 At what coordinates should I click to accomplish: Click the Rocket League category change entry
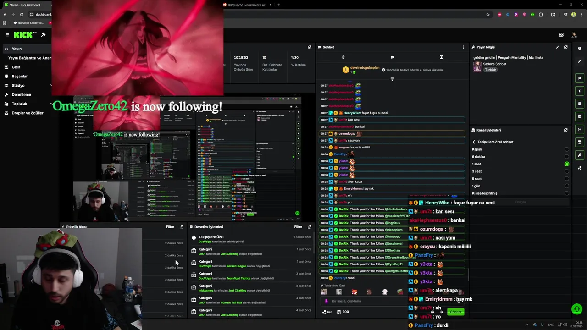click(x=251, y=264)
